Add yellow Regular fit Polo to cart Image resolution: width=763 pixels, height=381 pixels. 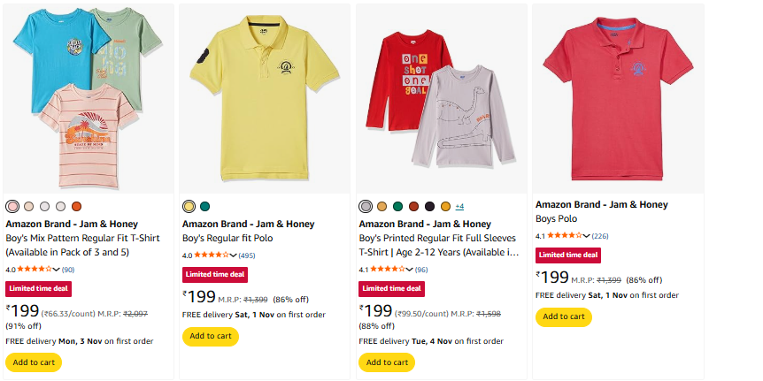pos(211,336)
